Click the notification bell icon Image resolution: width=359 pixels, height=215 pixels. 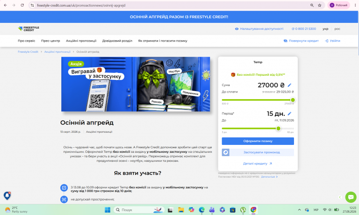[x=7, y=195]
